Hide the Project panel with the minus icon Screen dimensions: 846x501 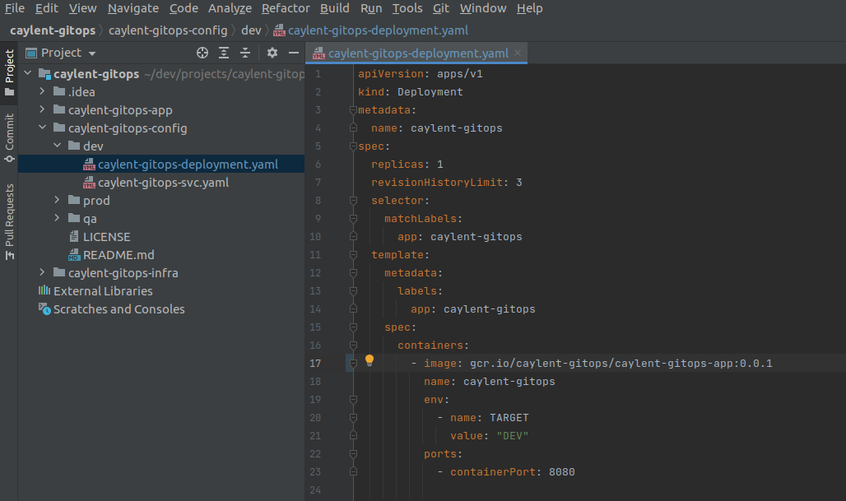[294, 53]
